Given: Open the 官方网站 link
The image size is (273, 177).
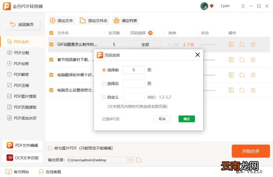Looking at the screenshot, I should click(x=17, y=172).
